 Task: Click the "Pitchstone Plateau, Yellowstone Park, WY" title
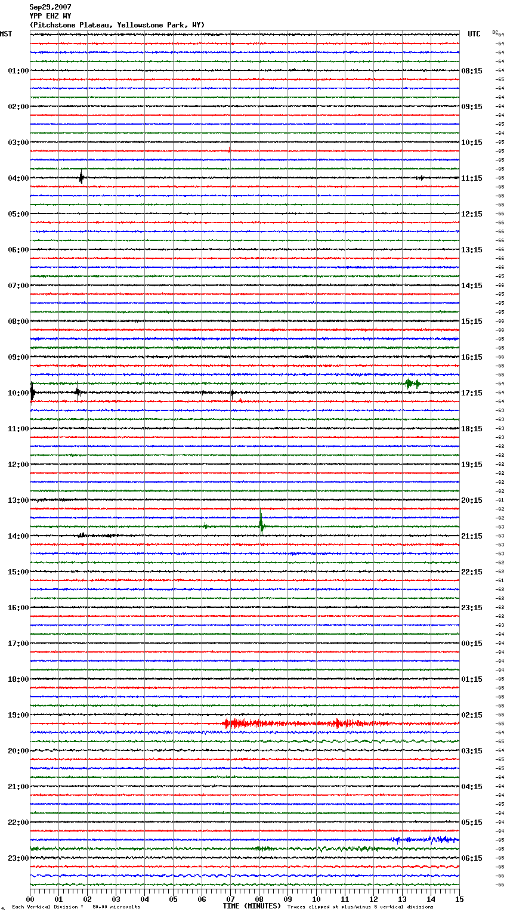[x=117, y=25]
